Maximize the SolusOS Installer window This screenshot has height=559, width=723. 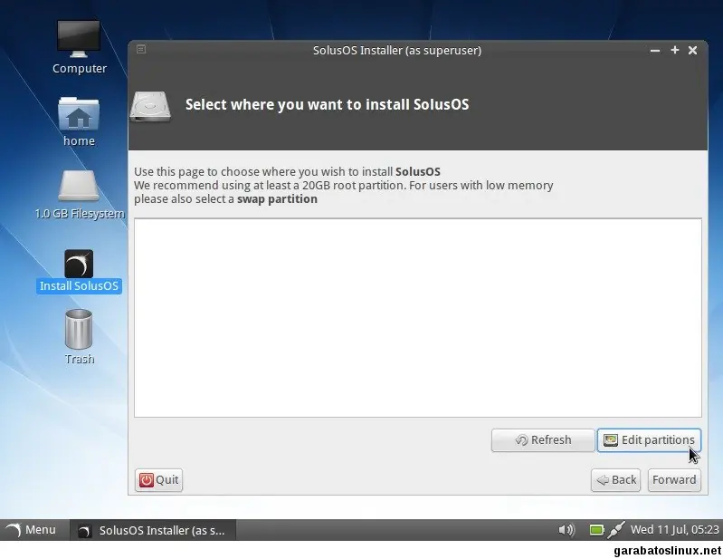click(674, 50)
